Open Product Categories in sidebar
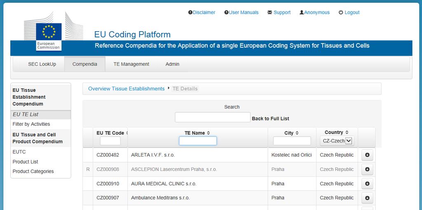The image size is (422, 210). tap(33, 171)
